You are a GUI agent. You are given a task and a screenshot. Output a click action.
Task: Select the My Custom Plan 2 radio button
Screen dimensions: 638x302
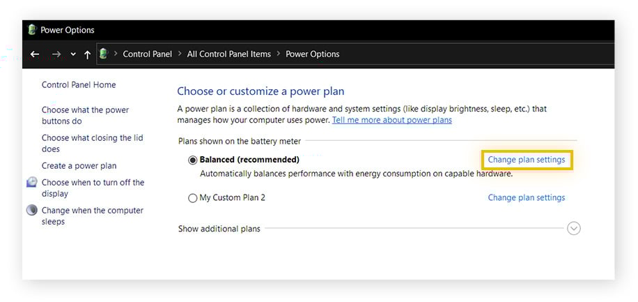point(193,198)
